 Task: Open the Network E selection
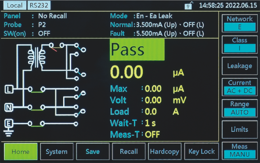tap(240, 23)
